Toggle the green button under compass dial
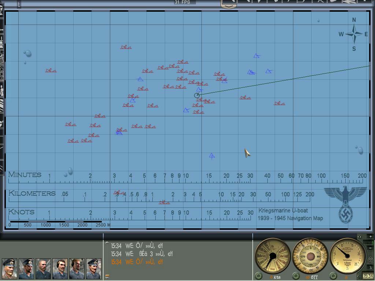 296,276
